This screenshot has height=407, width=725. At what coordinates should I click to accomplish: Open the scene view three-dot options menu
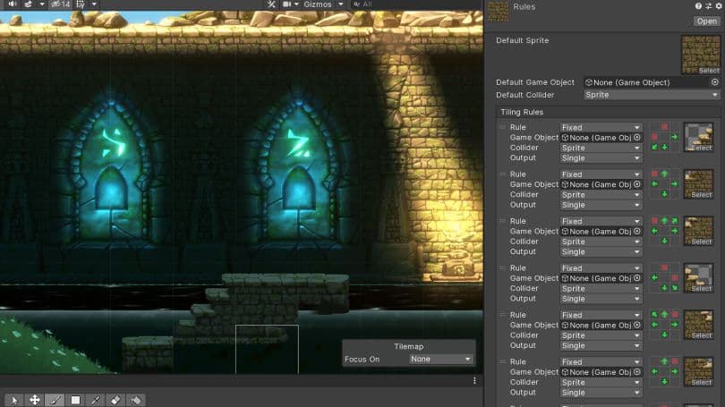(x=474, y=380)
